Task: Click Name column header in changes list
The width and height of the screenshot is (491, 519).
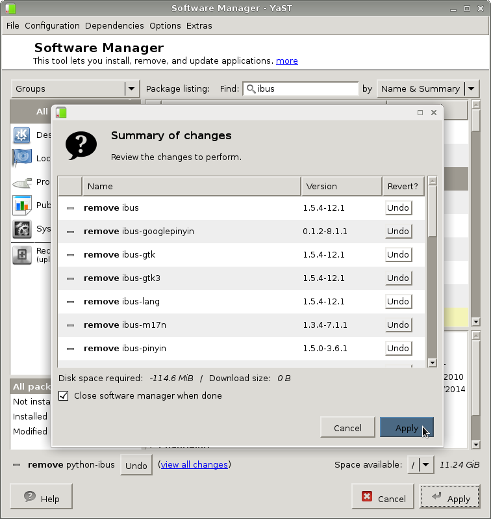Action: click(192, 187)
